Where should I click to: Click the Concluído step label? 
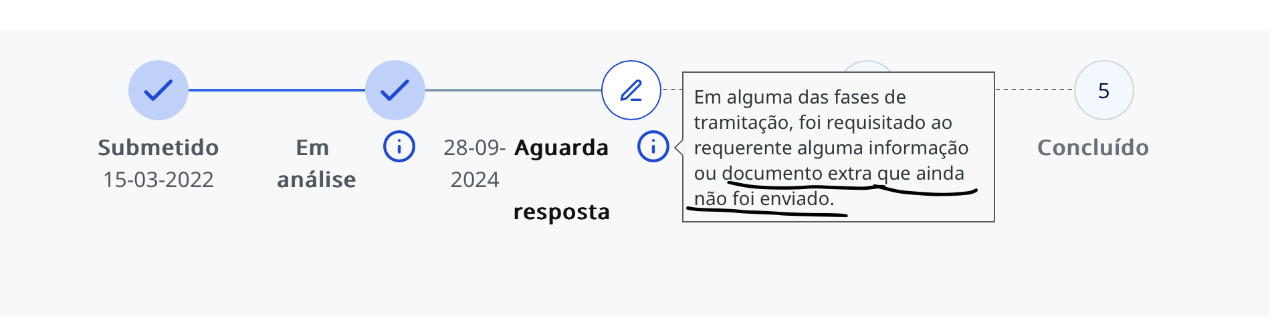[1093, 148]
